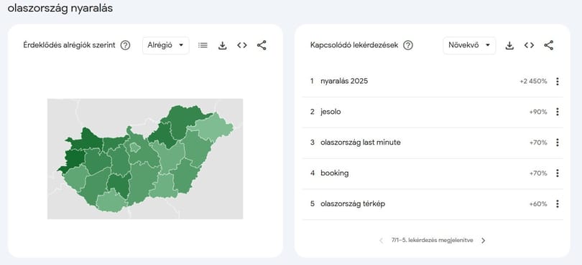Share the subregion interest card
582x265 pixels.
[262, 45]
